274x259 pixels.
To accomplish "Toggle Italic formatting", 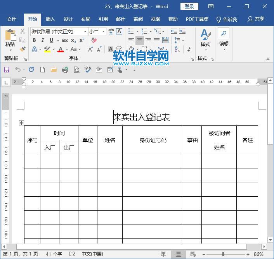I will coord(43,40).
